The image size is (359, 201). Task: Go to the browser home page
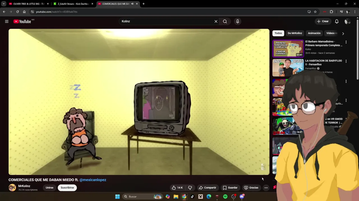(x=24, y=12)
